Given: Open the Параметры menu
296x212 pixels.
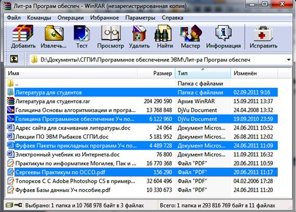Looking at the screenshot, I should (x=140, y=18).
